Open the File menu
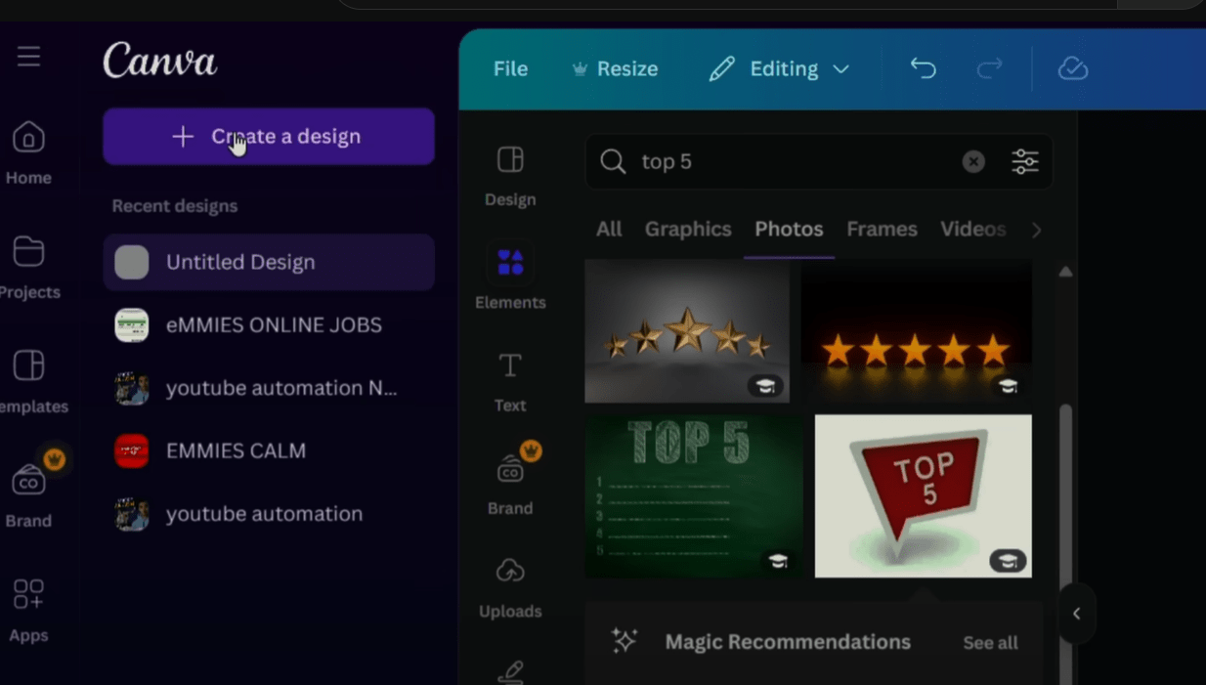Screen dimensions: 1206x685 pyautogui.click(x=509, y=68)
